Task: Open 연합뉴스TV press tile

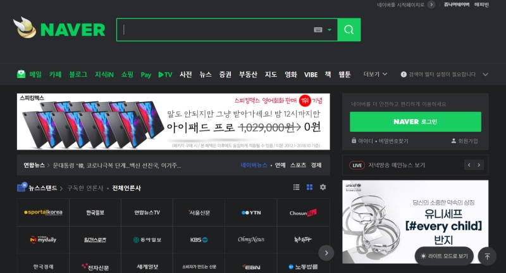Action: pos(147,212)
